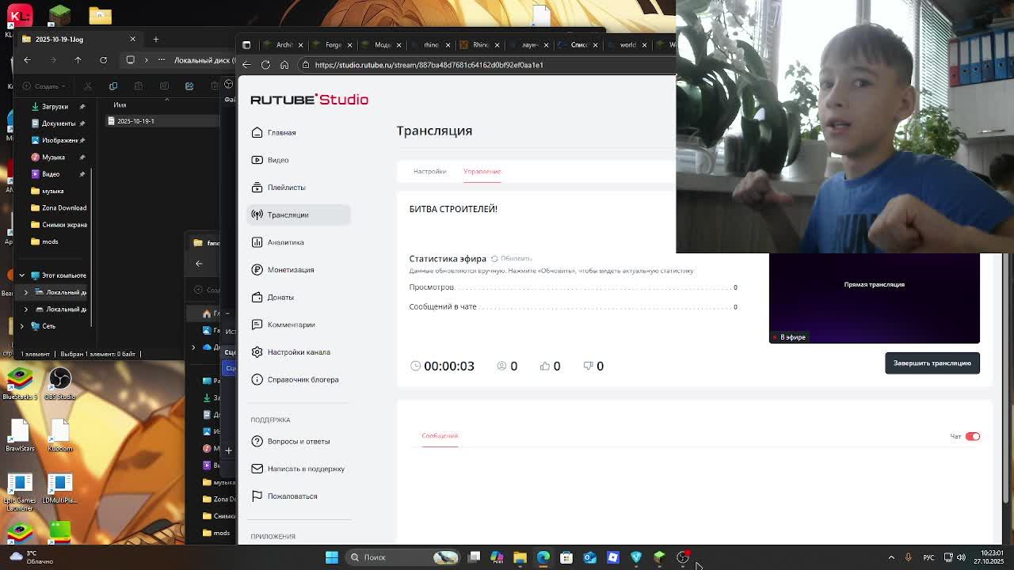
Task: Click the dislikes thumbs-down icon
Action: pos(589,366)
